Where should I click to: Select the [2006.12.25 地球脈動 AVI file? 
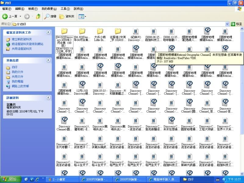pos(171,34)
